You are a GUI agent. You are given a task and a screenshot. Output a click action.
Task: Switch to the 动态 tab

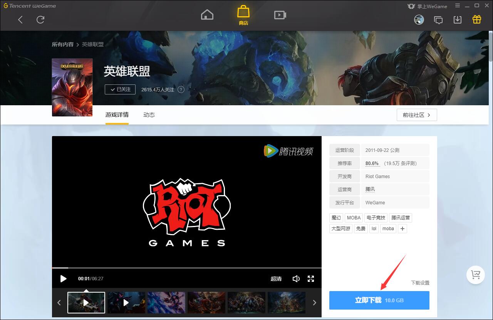[x=149, y=115]
